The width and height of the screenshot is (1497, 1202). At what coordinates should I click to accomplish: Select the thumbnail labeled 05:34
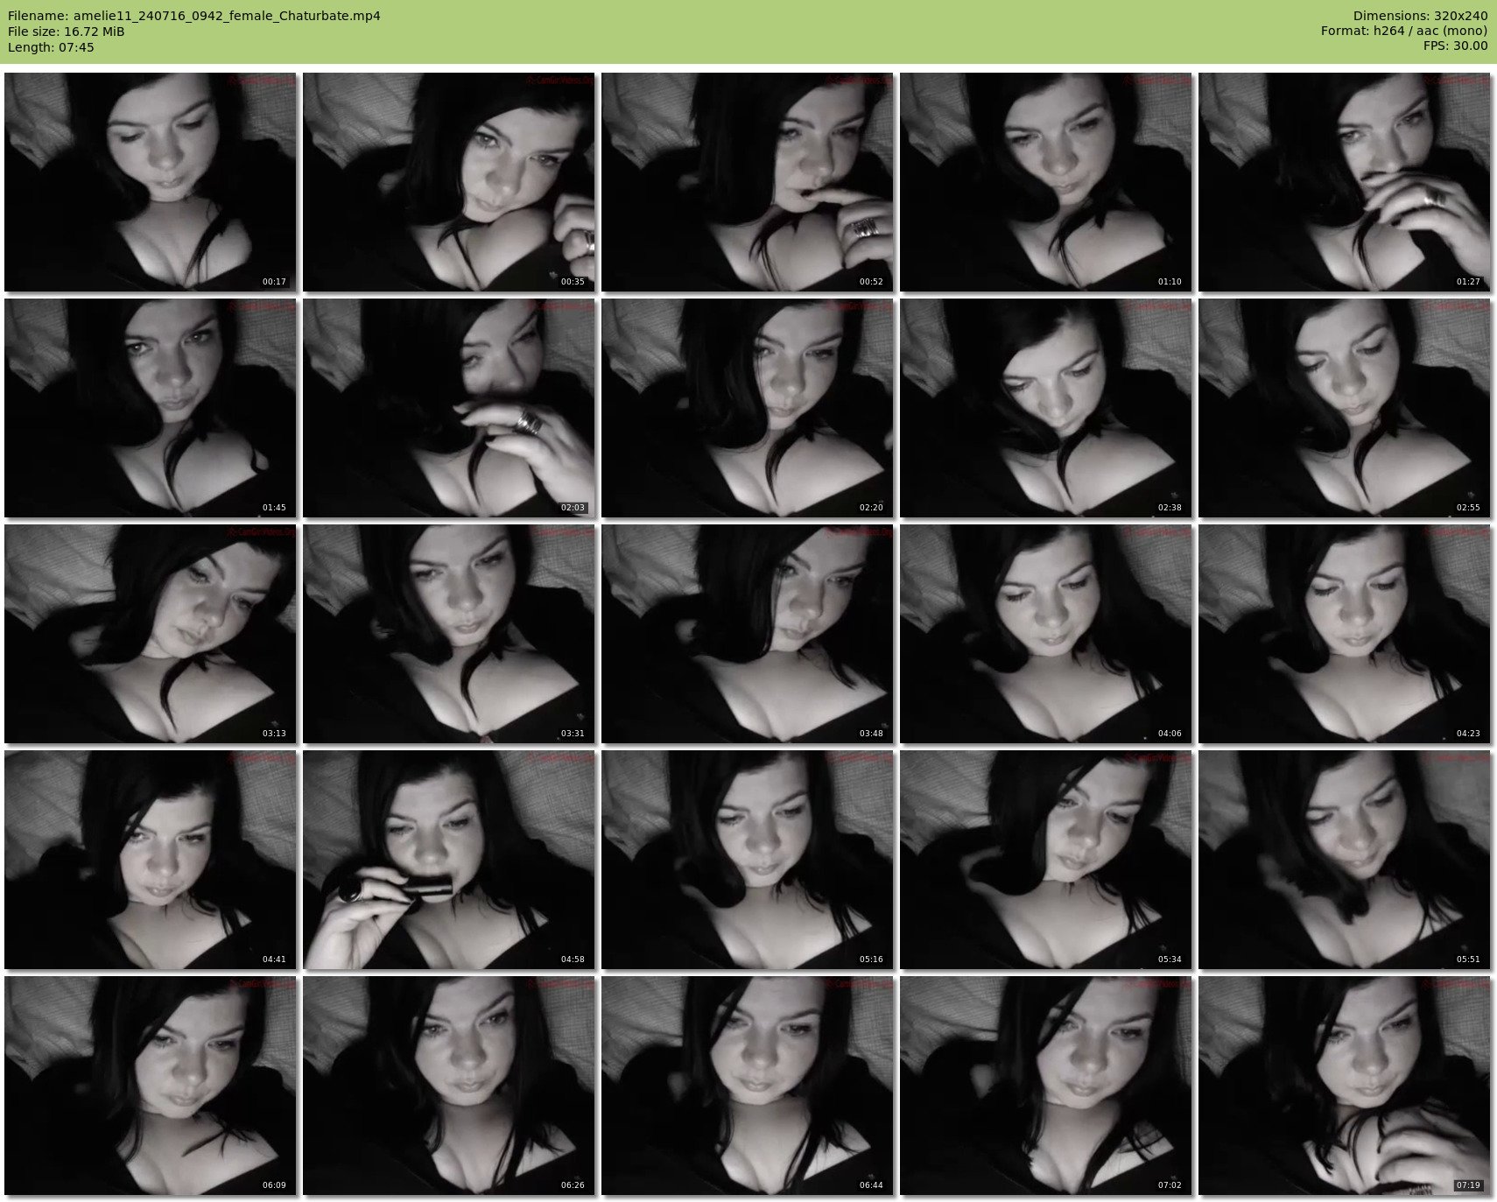[x=1046, y=859]
